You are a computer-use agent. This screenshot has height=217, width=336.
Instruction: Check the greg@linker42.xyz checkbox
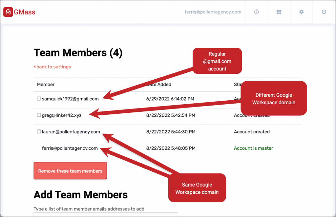pyautogui.click(x=39, y=115)
